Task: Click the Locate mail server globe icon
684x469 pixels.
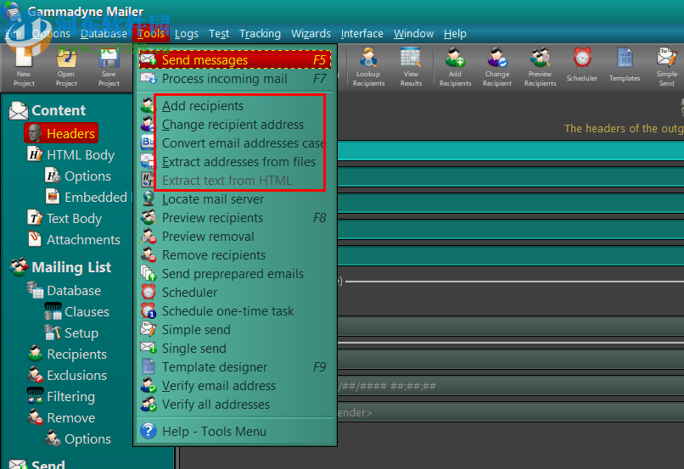Action: [149, 198]
